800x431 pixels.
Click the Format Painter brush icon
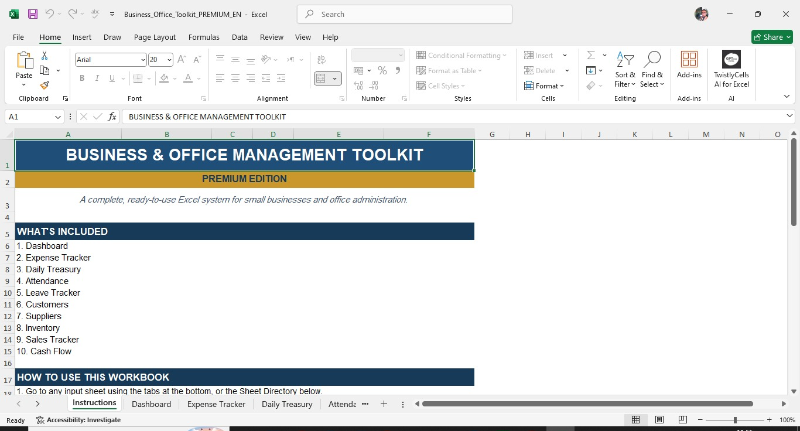point(45,85)
